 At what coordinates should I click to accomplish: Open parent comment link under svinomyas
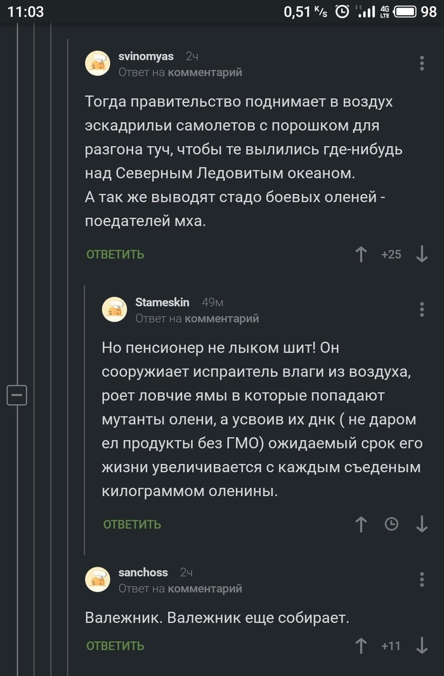click(x=205, y=73)
